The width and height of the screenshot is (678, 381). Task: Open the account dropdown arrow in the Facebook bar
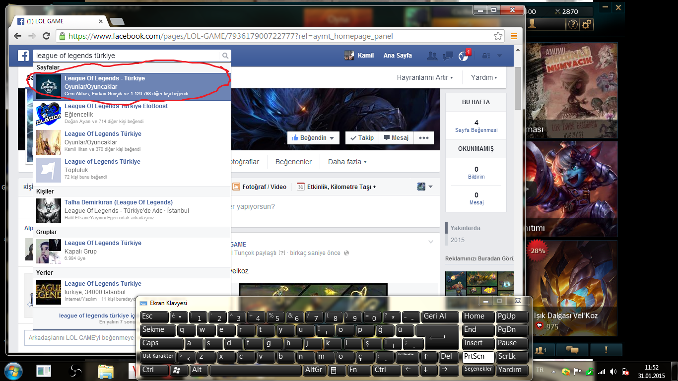tap(499, 56)
